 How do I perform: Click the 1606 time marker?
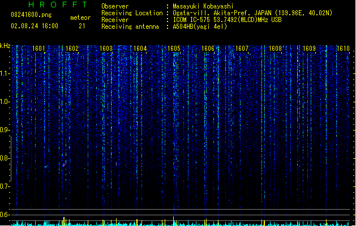click(x=208, y=49)
